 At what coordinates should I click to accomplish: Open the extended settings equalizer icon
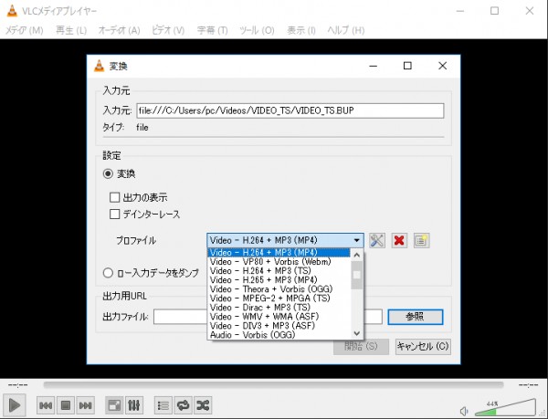tap(133, 404)
